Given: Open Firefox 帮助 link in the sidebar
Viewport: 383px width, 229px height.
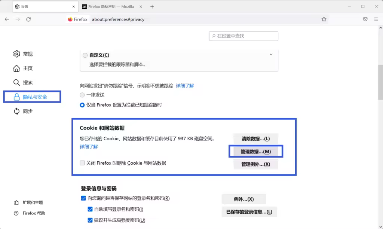Looking at the screenshot, I should click(x=34, y=213).
